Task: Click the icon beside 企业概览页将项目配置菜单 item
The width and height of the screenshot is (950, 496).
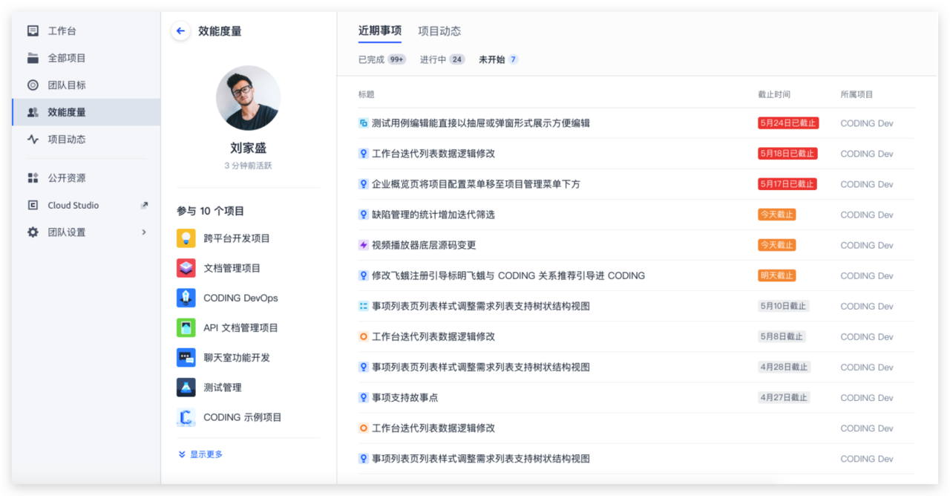Action: tap(364, 184)
